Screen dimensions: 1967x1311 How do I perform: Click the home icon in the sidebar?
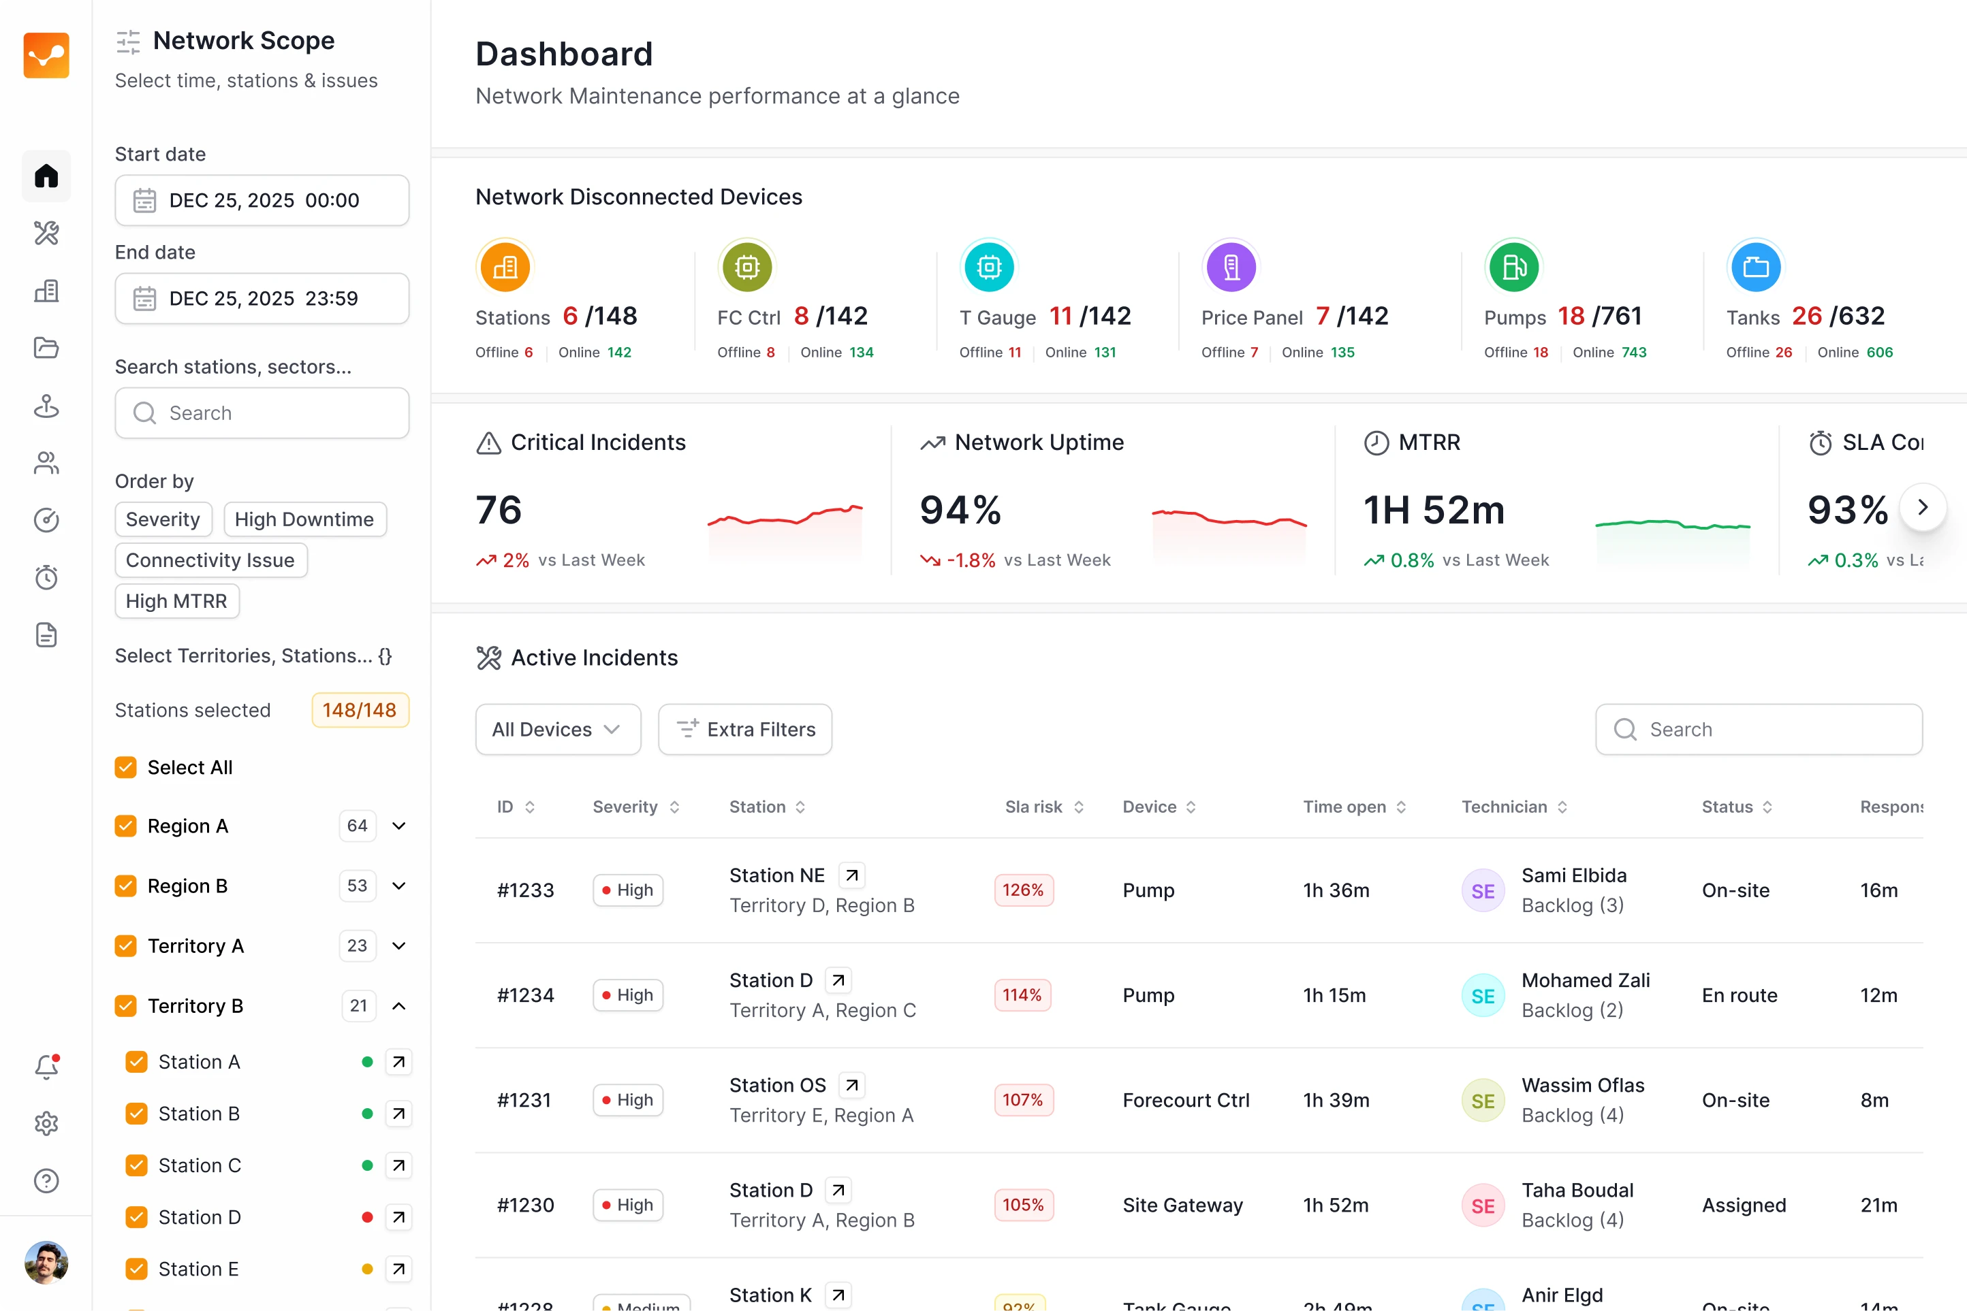pyautogui.click(x=46, y=176)
